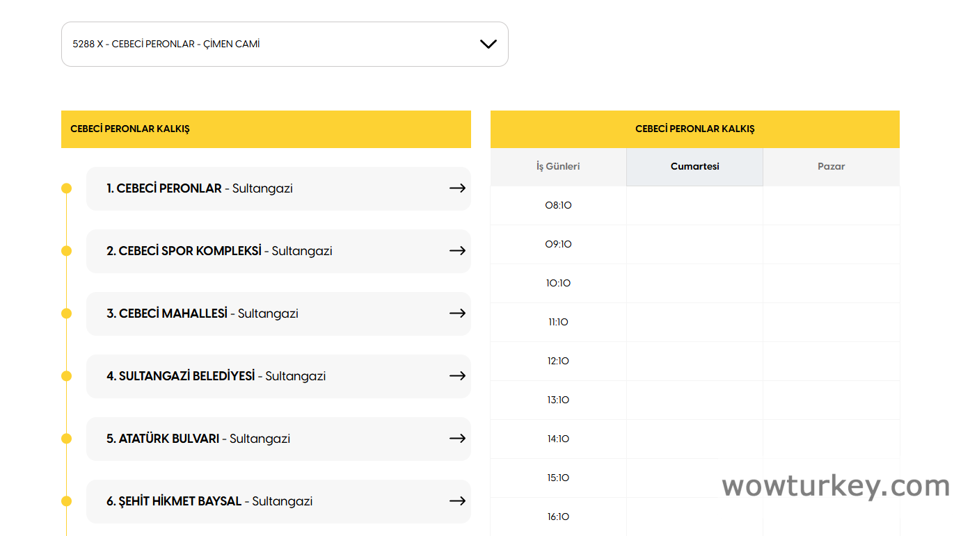Open the 5288 X route dropdown
The height and width of the screenshot is (536, 970).
(x=278, y=44)
